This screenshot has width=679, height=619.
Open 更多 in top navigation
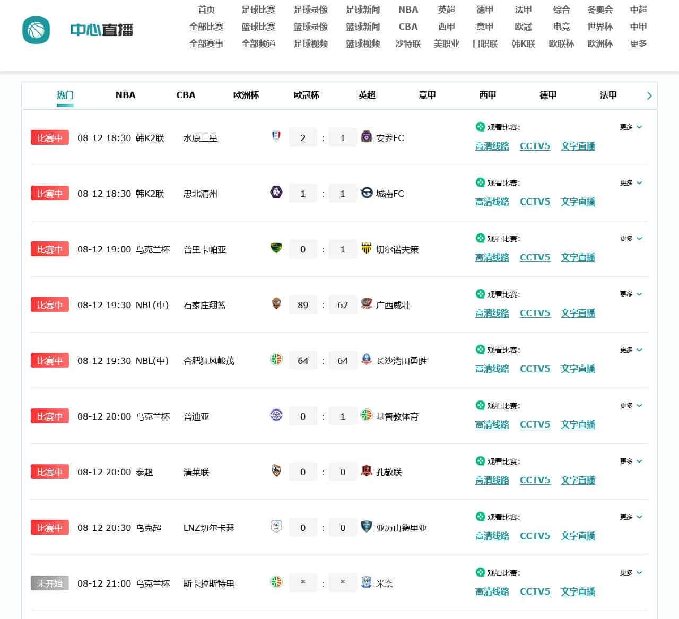639,43
